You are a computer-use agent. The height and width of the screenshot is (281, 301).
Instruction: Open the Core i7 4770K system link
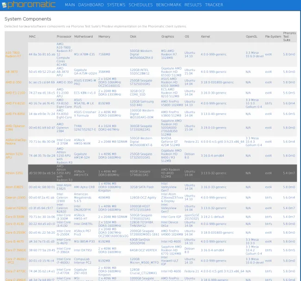pyautogui.click(x=15, y=271)
